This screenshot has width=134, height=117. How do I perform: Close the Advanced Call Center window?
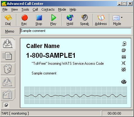point(130,4)
